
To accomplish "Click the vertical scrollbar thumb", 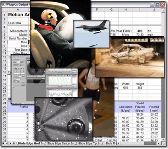I will [163, 108].
